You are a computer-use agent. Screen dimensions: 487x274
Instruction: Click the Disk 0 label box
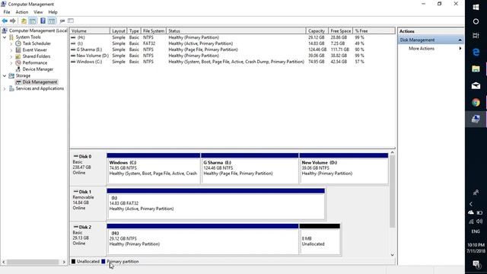point(88,168)
